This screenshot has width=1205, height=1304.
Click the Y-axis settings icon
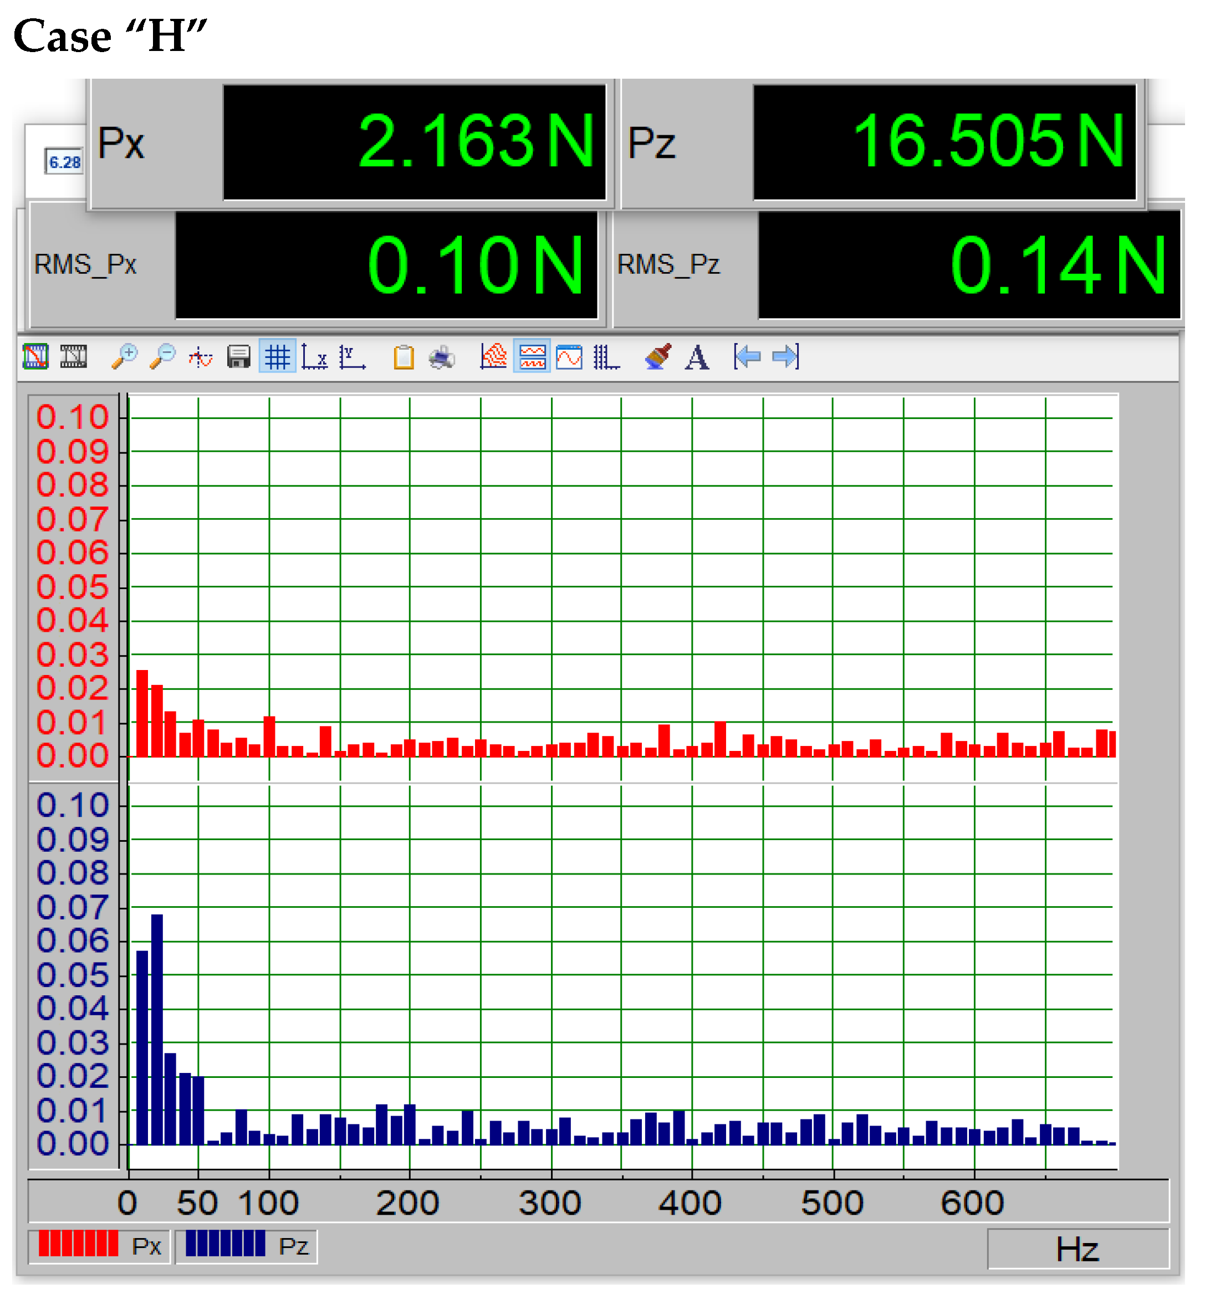(x=353, y=357)
